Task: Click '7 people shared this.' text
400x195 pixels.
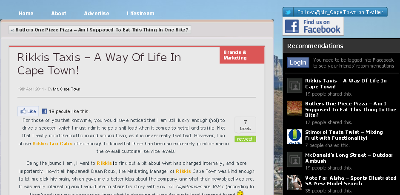Action: [327, 145]
